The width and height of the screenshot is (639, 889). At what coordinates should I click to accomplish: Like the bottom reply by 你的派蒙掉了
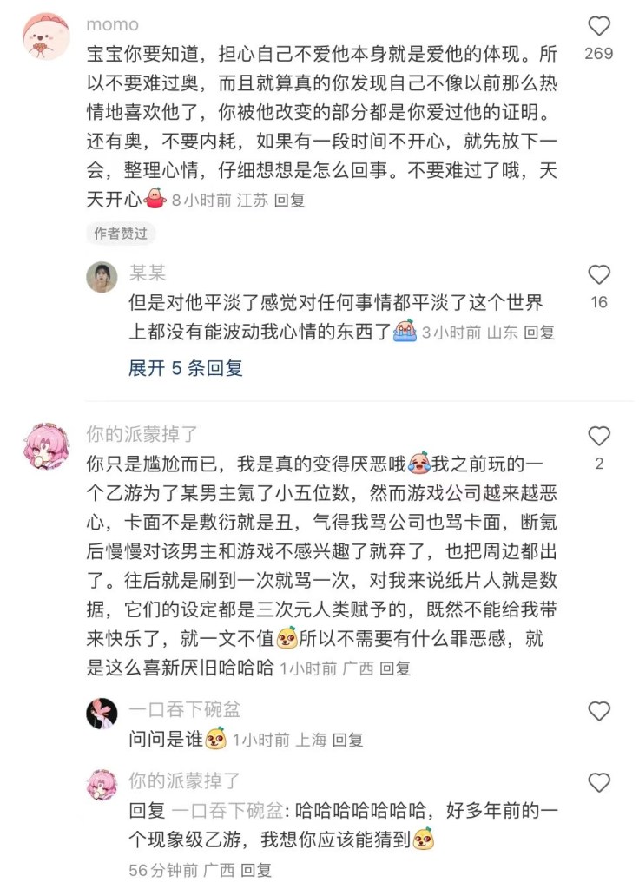click(599, 783)
